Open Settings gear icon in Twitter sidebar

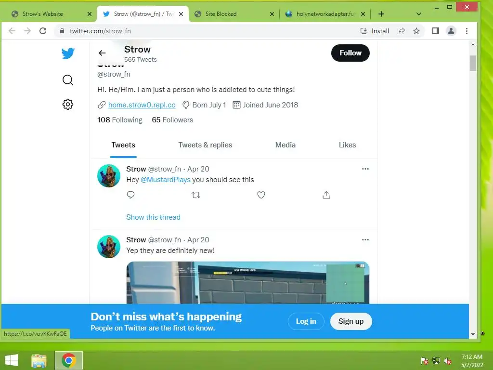tap(67, 104)
